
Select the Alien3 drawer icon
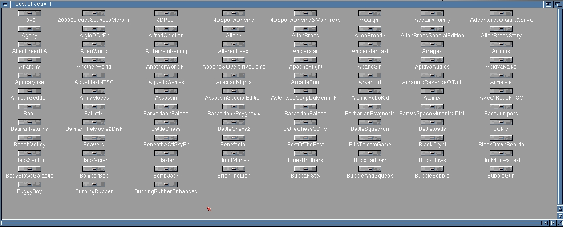(234, 29)
